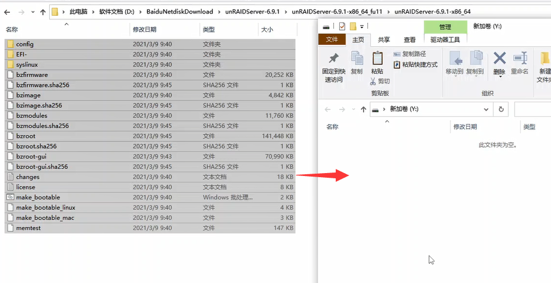Open the Drive Tools ribbon tab
Image resolution: width=551 pixels, height=283 pixels.
[x=445, y=40]
